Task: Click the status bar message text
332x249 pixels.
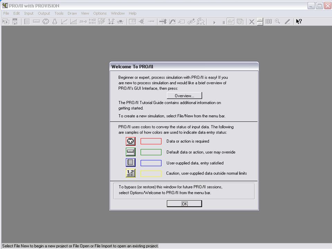Action: pyautogui.click(x=80, y=246)
